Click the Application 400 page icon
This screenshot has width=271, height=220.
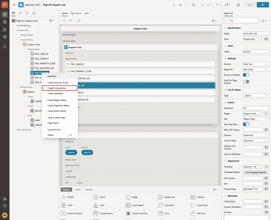click(x=21, y=5)
